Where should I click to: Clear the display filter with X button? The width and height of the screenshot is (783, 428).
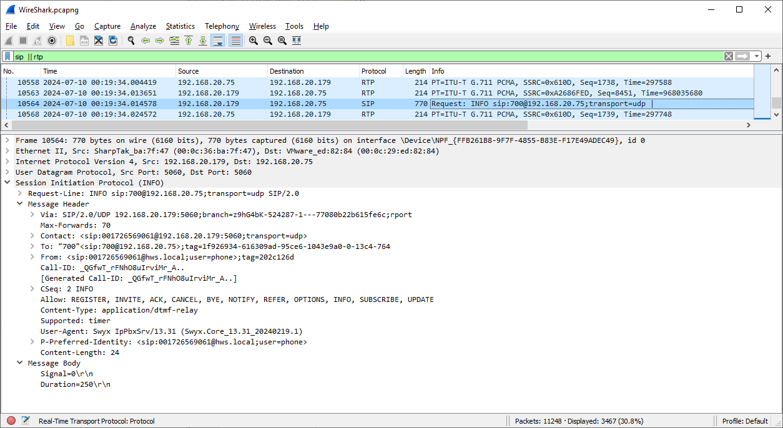729,56
